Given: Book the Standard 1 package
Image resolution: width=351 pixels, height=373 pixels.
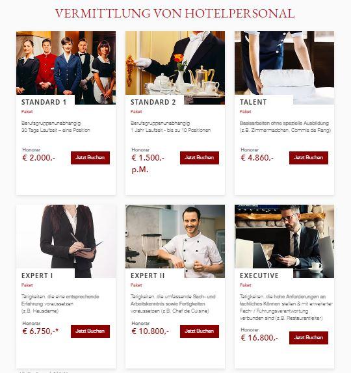Looking at the screenshot, I should point(90,158).
